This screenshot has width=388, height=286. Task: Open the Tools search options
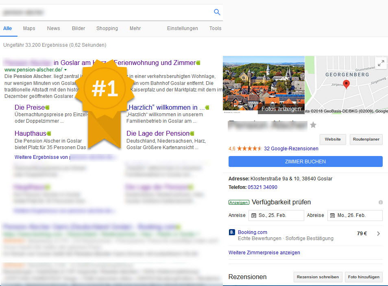tap(215, 28)
